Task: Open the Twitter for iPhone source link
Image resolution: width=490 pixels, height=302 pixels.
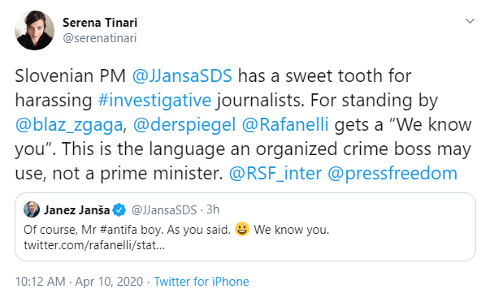Action: click(202, 282)
